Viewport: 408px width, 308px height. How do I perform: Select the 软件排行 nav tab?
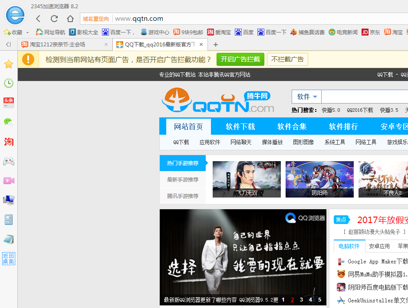pos(343,127)
